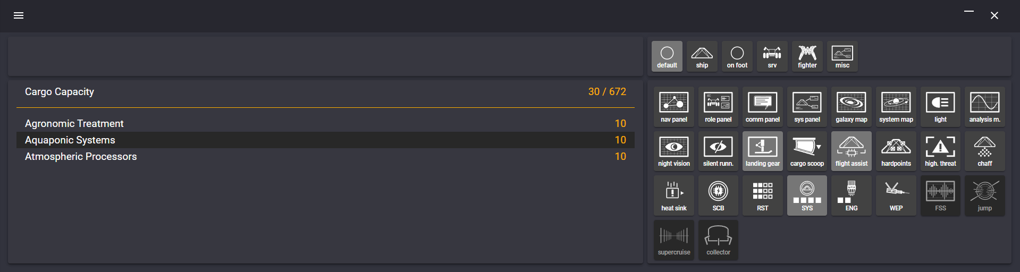
Task: Fire the chaff launcher
Action: pyautogui.click(x=984, y=151)
